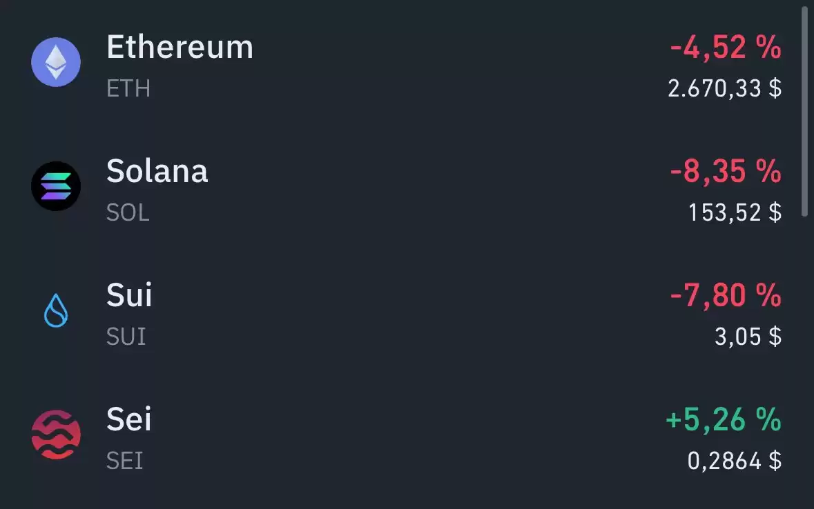The height and width of the screenshot is (509, 814).
Task: Click the Ethereum diamond logo icon
Action: pos(56,62)
